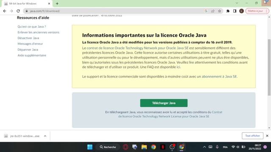Open Microsoft Teams from the taskbar

click(135, 147)
